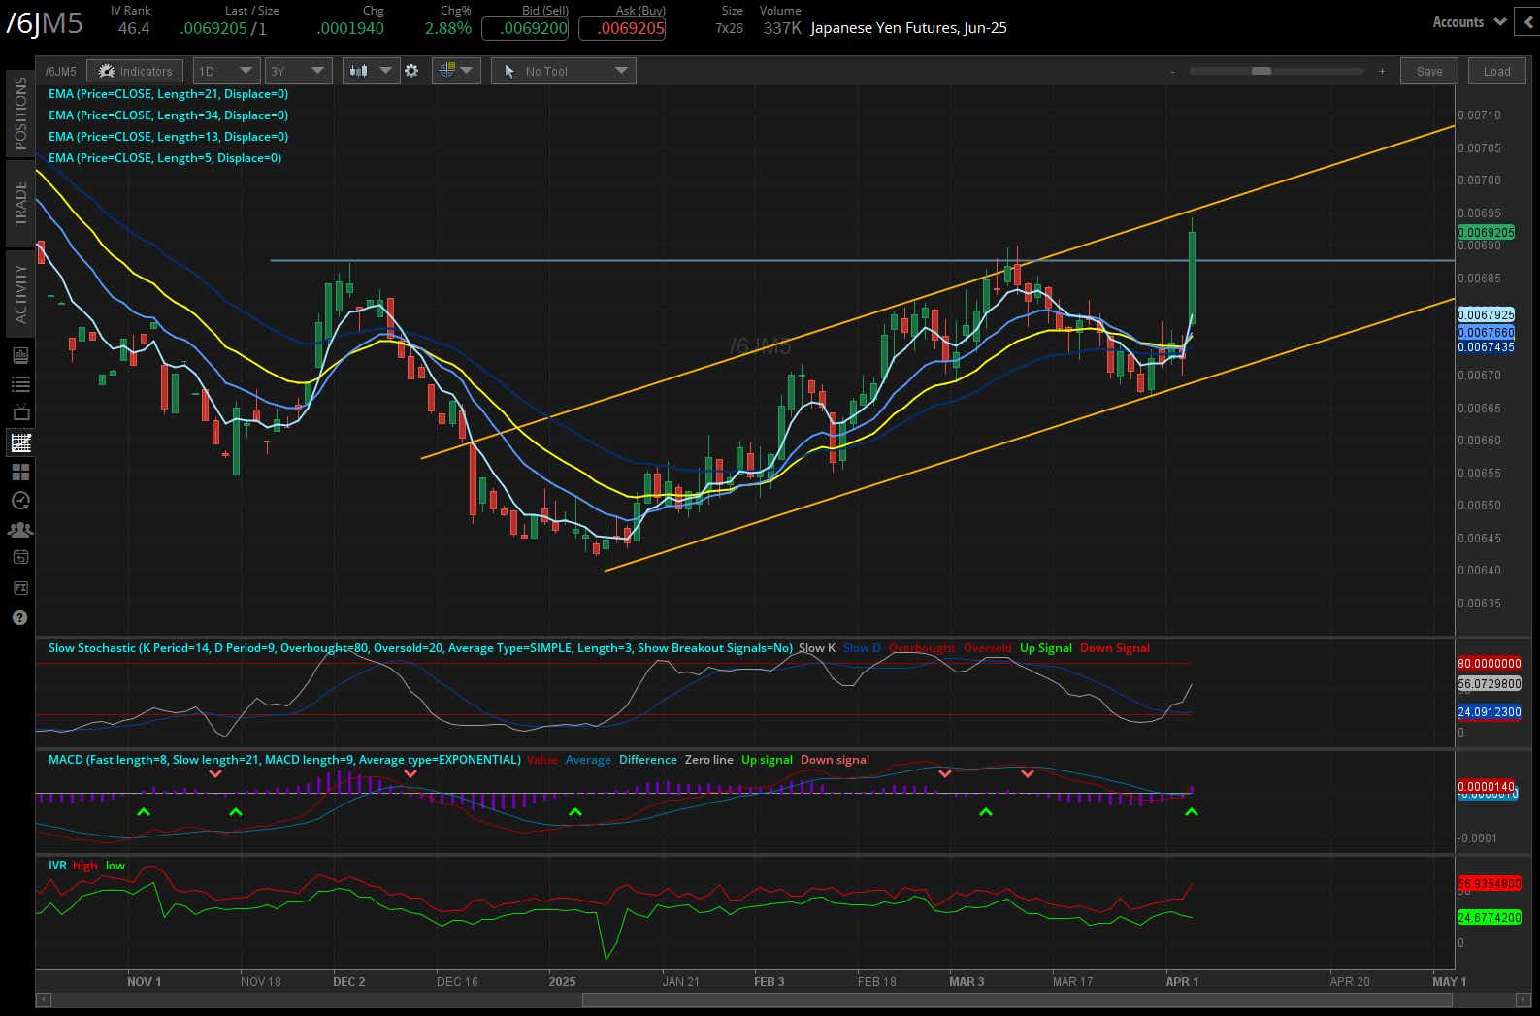The height and width of the screenshot is (1016, 1540).
Task: Open the four-square dashboard icon
Action: click(x=20, y=473)
